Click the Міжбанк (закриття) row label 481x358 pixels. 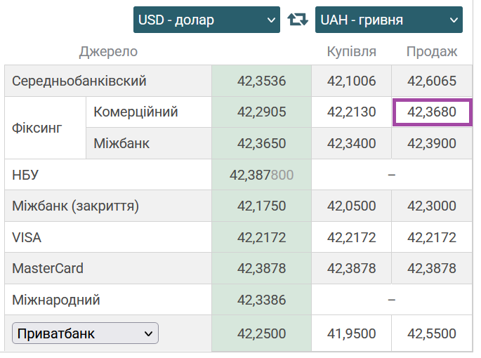coord(76,206)
